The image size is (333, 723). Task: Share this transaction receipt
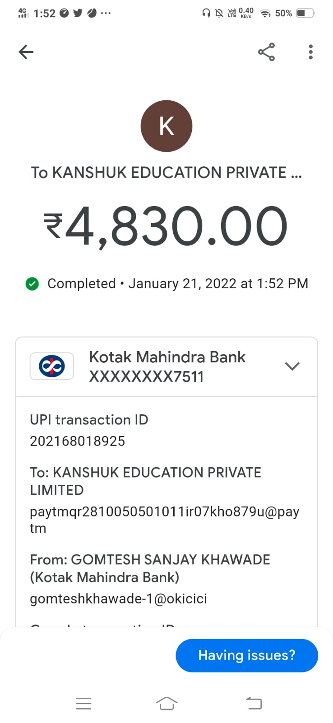[266, 52]
